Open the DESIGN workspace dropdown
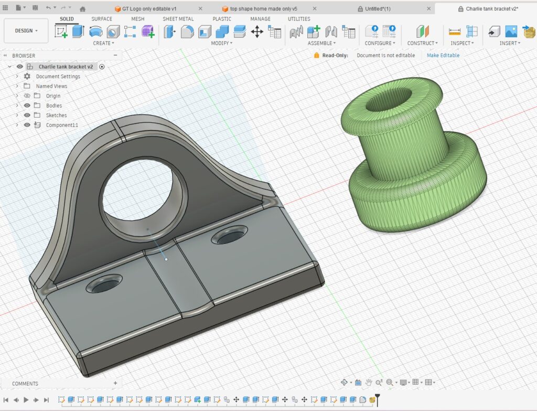The width and height of the screenshot is (537, 411). 26,31
